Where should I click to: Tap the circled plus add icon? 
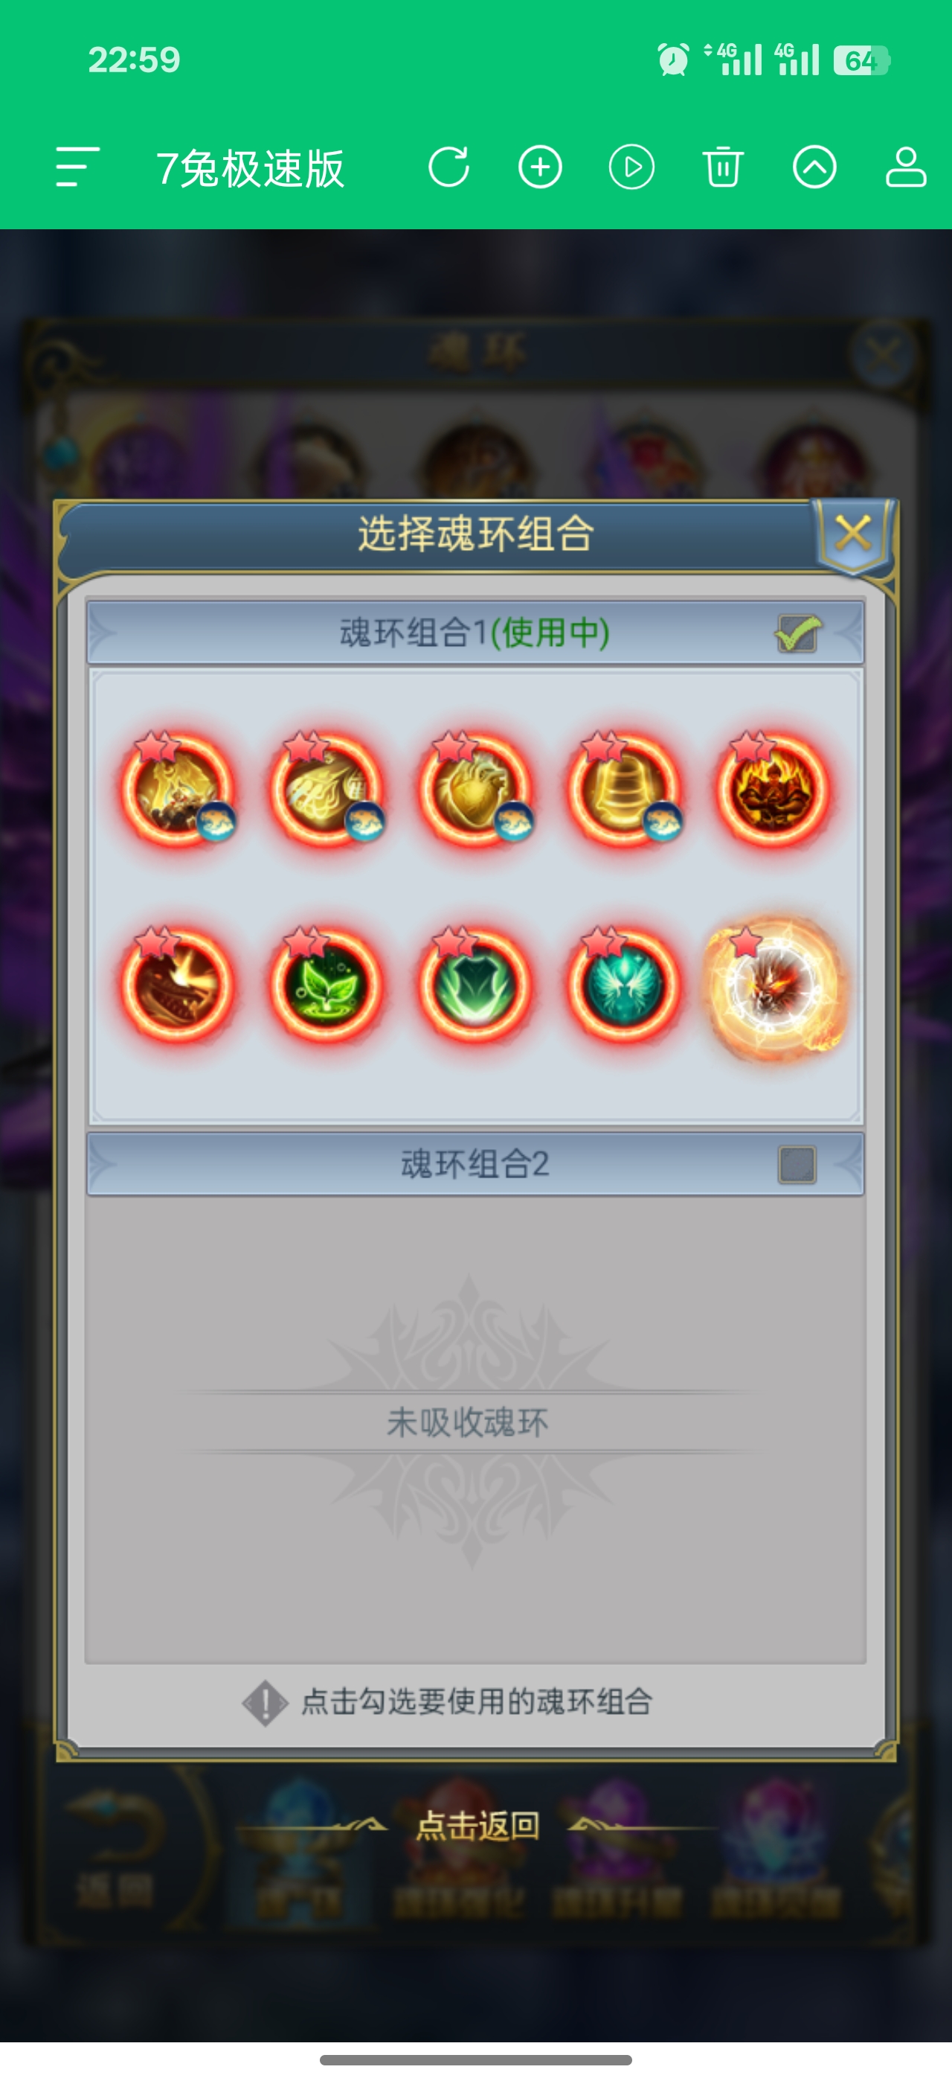click(540, 167)
